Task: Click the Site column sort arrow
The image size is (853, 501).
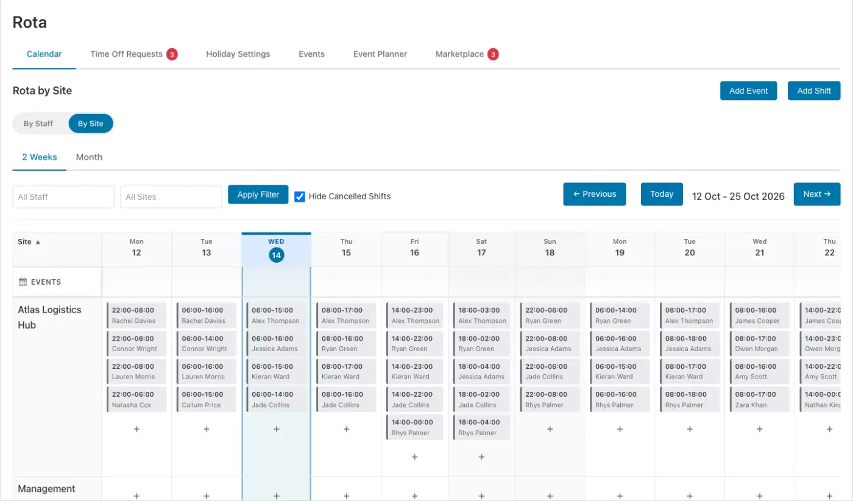Action: 38,242
